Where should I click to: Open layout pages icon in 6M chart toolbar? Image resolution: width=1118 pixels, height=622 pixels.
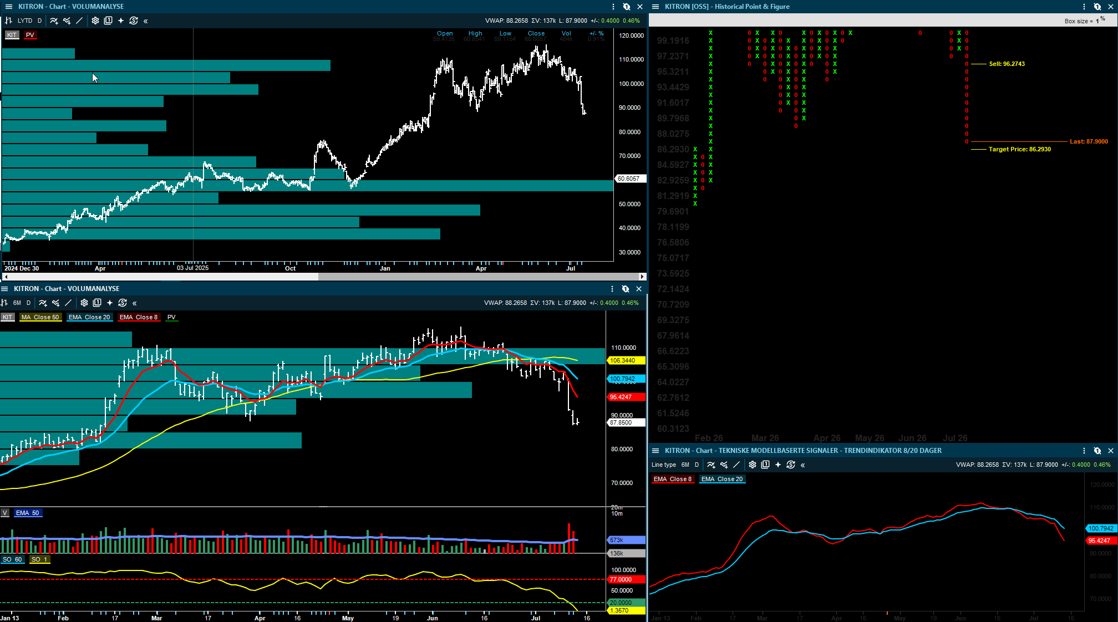pyautogui.click(x=97, y=303)
